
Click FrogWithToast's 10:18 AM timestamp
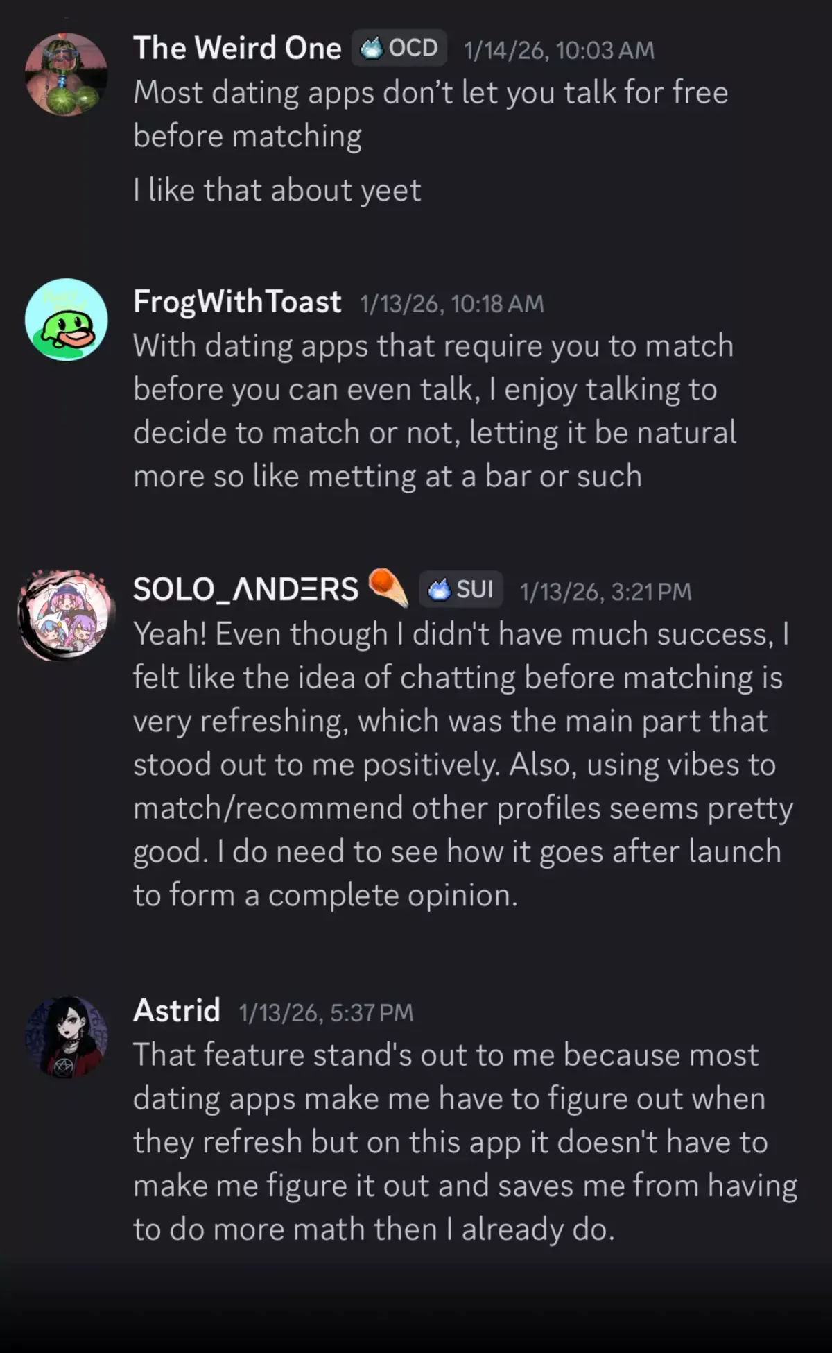(451, 302)
